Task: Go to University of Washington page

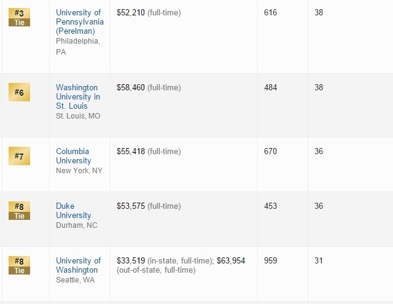Action: (78, 265)
